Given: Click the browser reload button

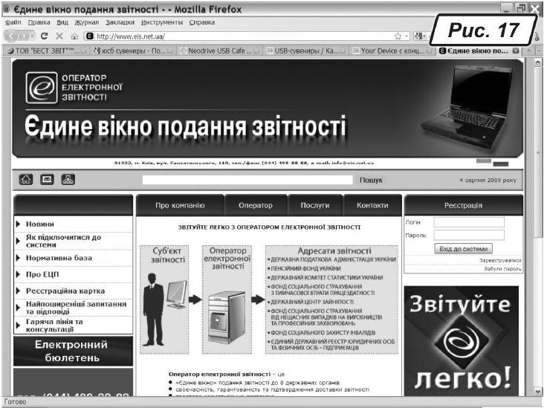Looking at the screenshot, I should click(44, 36).
